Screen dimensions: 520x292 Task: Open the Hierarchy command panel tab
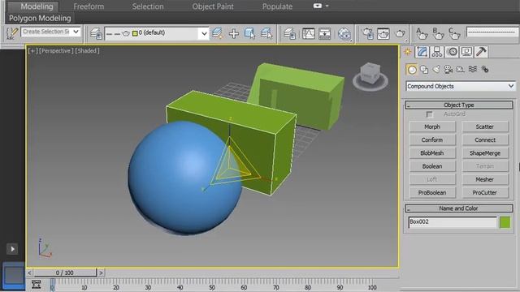(437, 52)
